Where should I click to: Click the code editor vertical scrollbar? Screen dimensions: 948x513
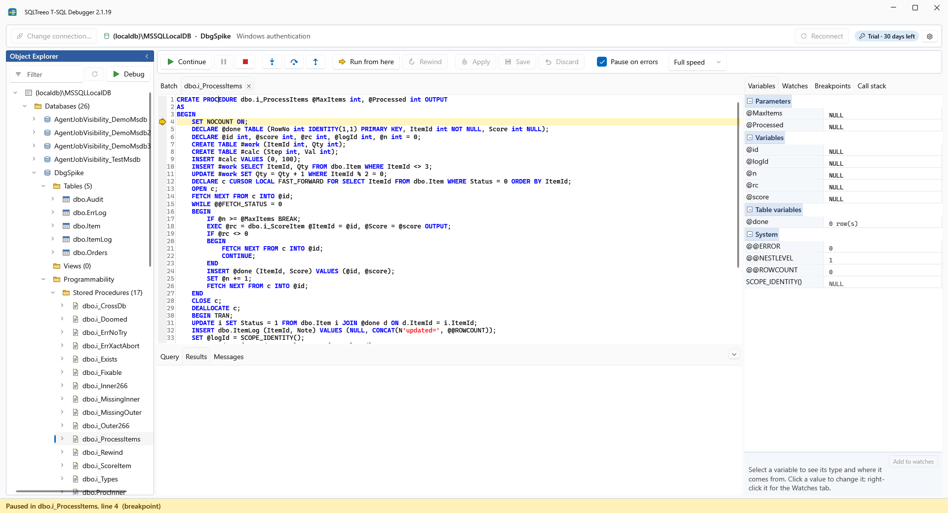[x=738, y=185]
